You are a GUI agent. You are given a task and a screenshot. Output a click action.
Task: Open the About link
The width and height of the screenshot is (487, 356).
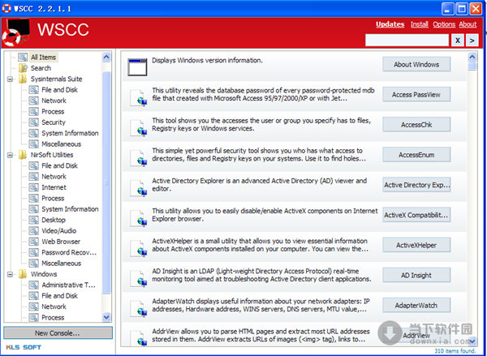coord(468,24)
